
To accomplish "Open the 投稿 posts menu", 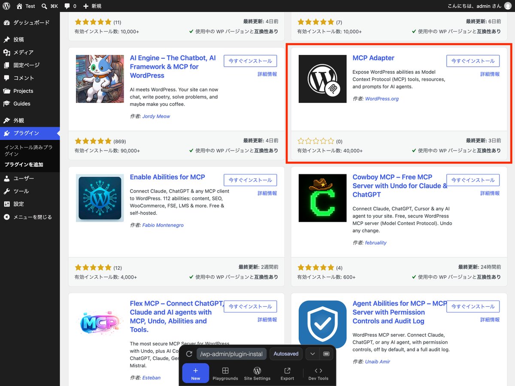I will [x=30, y=39].
